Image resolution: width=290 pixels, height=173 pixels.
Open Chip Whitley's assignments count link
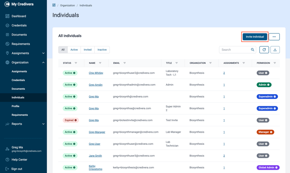point(224,73)
